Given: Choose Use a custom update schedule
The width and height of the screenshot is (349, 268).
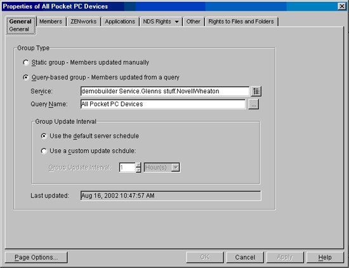Looking at the screenshot, I should click(44, 151).
